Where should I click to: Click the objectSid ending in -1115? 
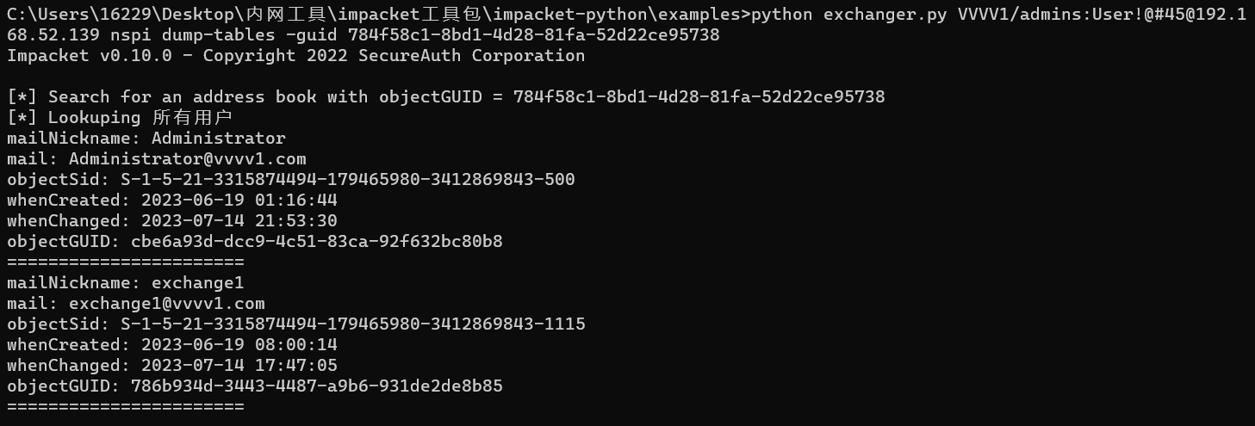(x=352, y=324)
